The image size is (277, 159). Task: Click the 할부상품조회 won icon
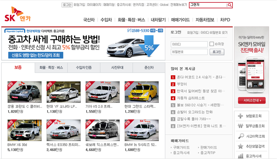(x=241, y=126)
